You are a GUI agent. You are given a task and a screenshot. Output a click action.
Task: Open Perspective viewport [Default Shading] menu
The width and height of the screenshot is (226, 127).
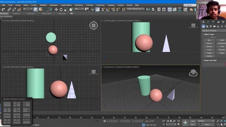(132, 67)
